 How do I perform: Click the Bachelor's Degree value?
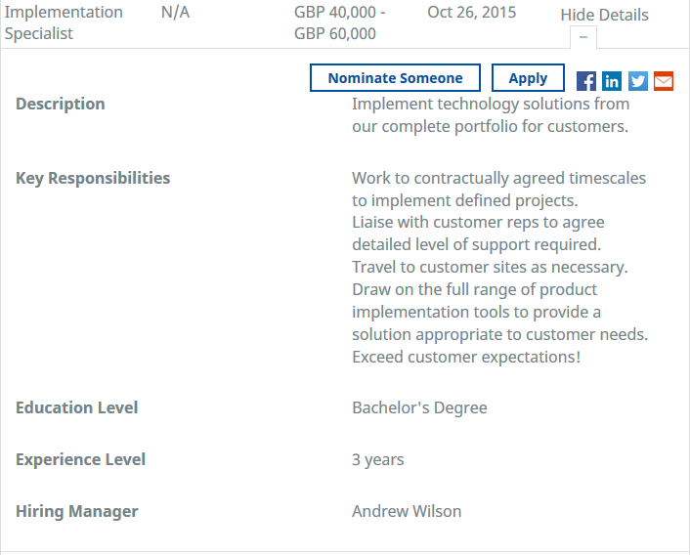click(419, 407)
